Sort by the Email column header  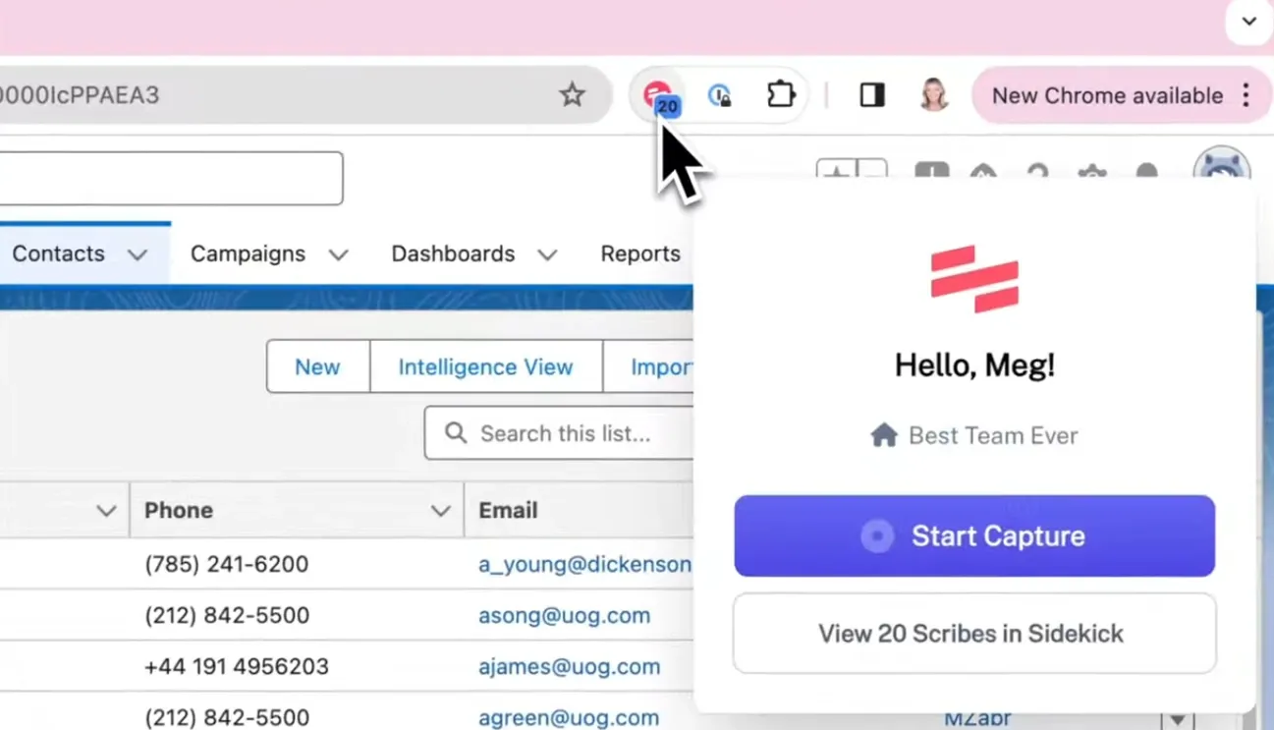click(508, 510)
